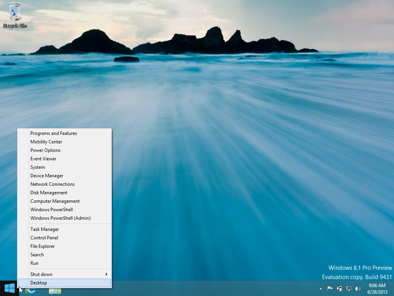Click the Action Center flag icon

tap(330, 288)
